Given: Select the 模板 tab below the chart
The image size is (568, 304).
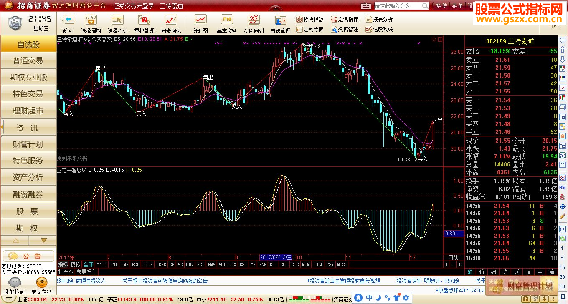Looking at the screenshot, I should [x=76, y=264].
